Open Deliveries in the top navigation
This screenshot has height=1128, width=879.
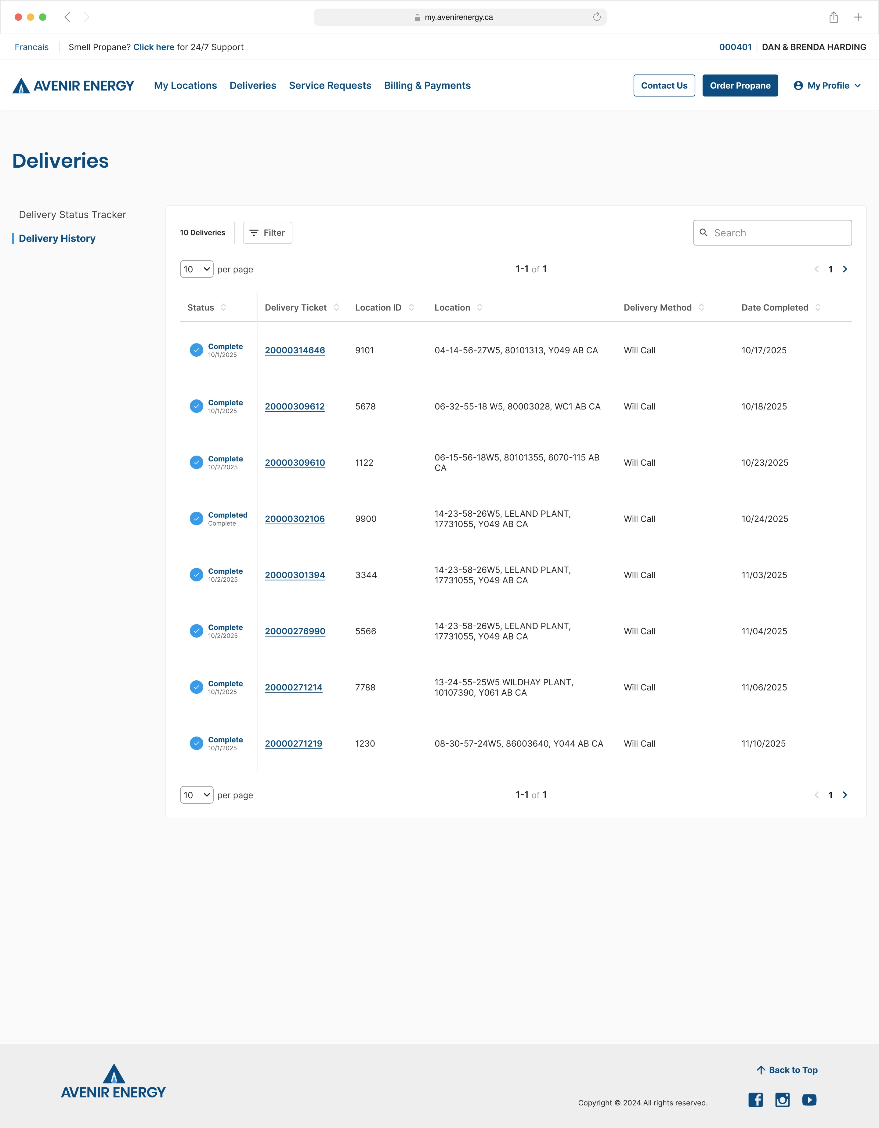253,86
